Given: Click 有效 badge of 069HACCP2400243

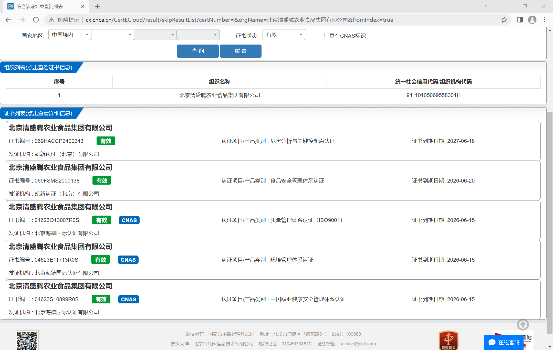Looking at the screenshot, I should [106, 141].
